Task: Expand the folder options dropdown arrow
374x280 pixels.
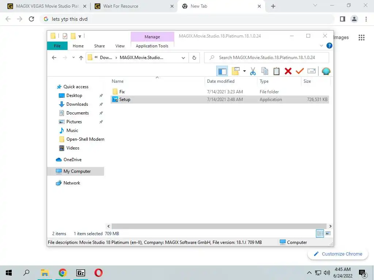Action: click(244, 71)
